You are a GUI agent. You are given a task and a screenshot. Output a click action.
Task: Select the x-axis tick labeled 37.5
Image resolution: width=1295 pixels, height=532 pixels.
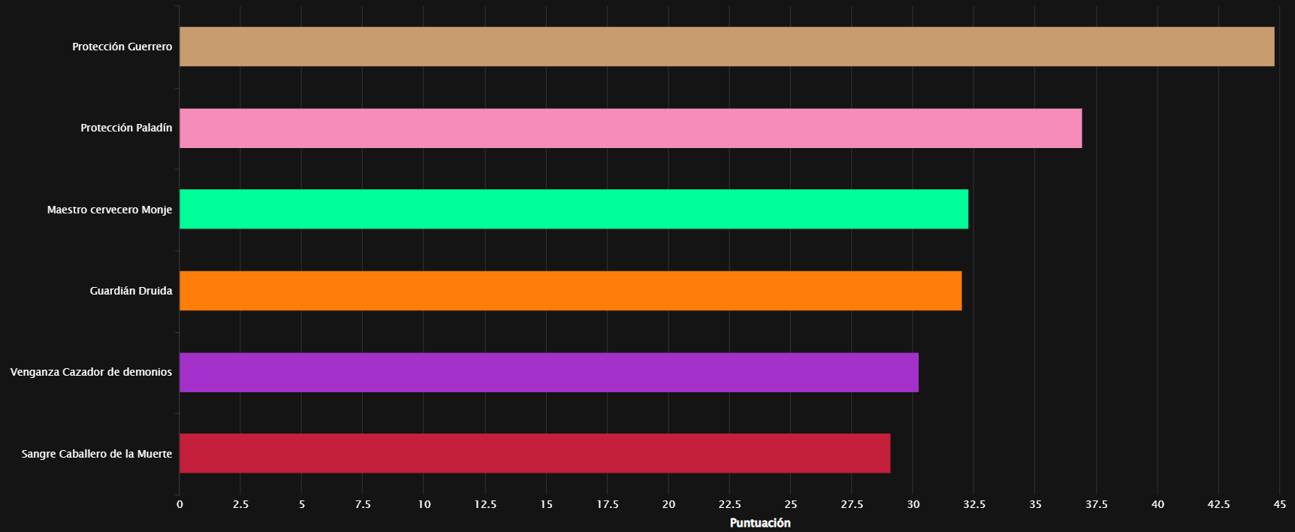tap(1096, 504)
